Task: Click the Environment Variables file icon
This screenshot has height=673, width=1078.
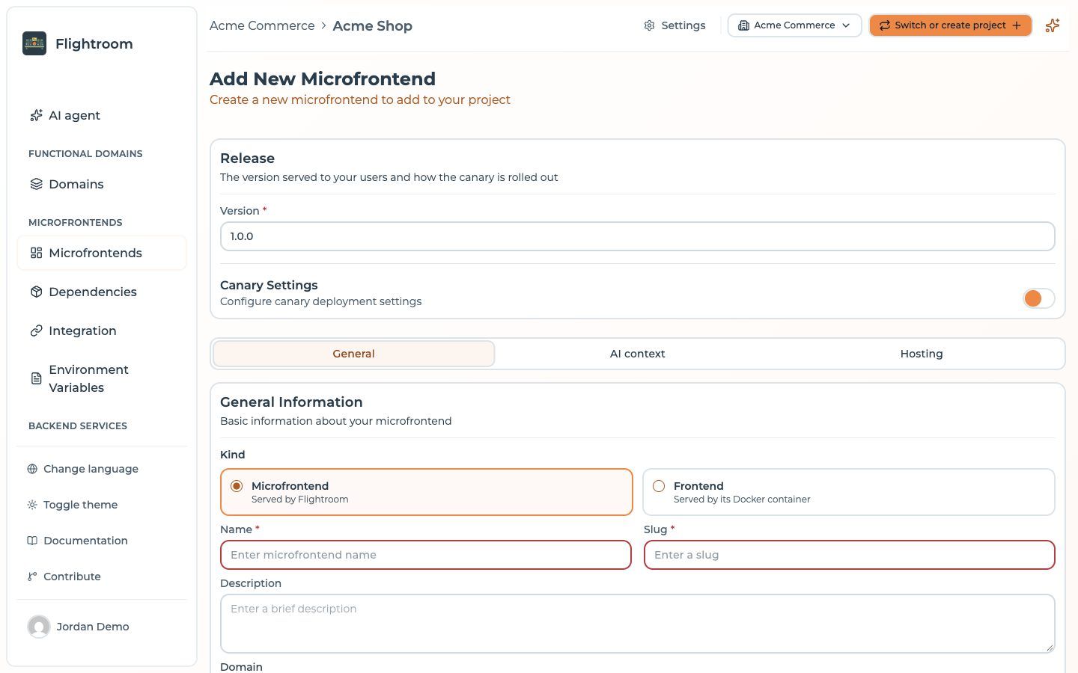Action: coord(36,378)
